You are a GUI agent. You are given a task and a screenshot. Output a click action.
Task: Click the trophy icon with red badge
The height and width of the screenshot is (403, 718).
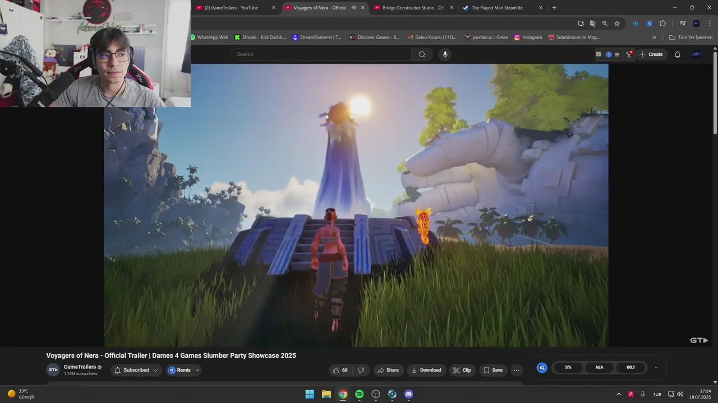point(629,54)
